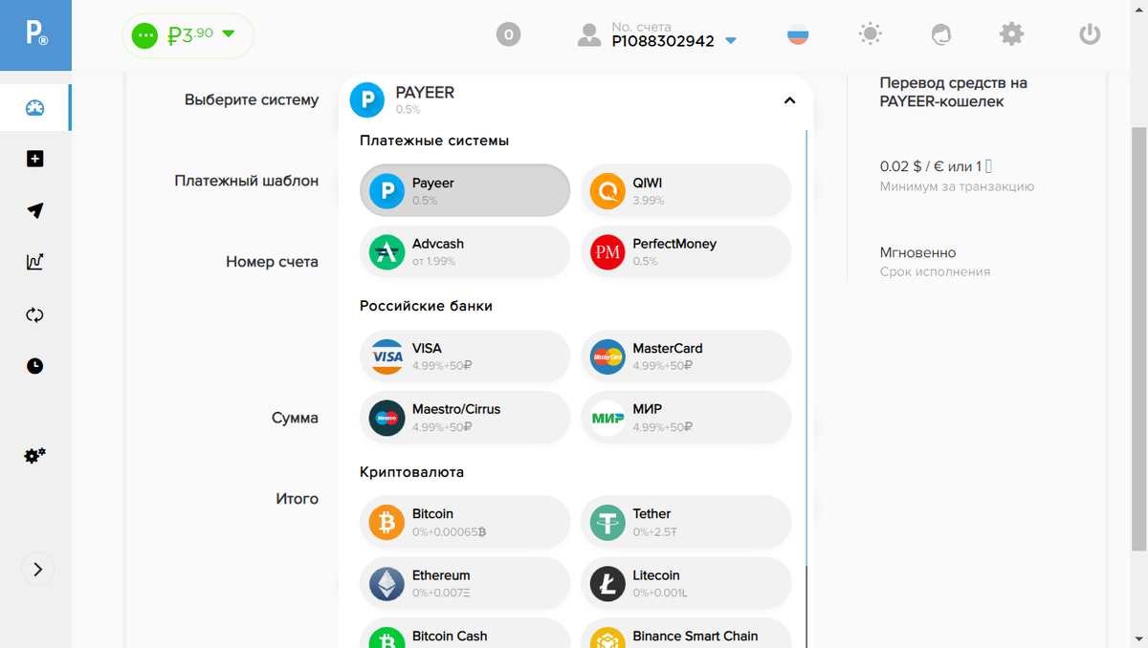The image size is (1148, 648).
Task: Select PerfectMoney payment system option
Action: tap(686, 252)
